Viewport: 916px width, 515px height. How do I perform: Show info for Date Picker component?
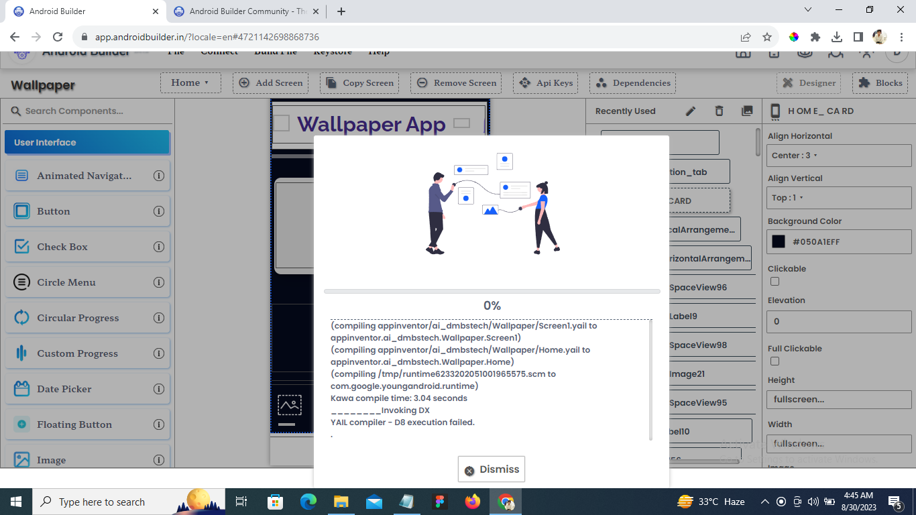tap(159, 389)
